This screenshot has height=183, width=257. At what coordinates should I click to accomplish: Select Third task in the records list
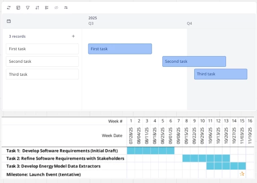pos(42,74)
